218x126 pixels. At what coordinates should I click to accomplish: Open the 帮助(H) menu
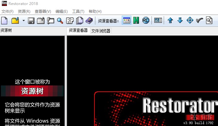pos(95,11)
